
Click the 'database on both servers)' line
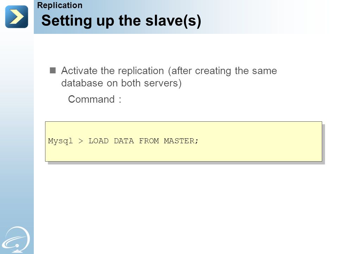[121, 83]
